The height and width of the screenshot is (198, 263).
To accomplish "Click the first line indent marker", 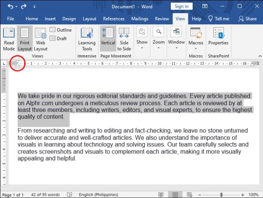I will coord(17,62).
